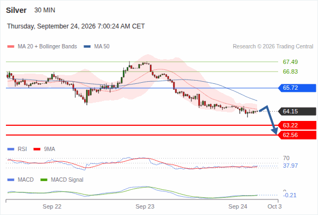
Task: Click the MA 20 + Bollinger Bands label
Action: coord(47,47)
